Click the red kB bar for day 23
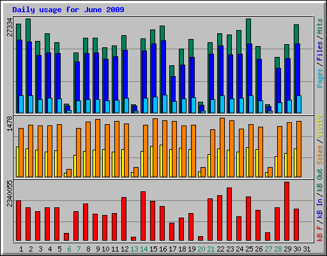327x256 pixels. pos(229,214)
